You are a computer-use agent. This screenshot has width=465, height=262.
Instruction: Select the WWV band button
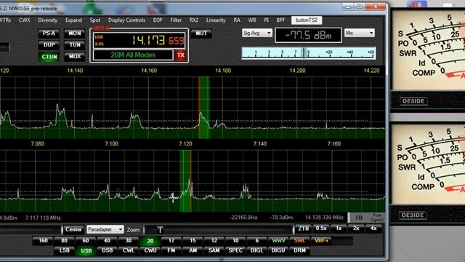(x=278, y=241)
